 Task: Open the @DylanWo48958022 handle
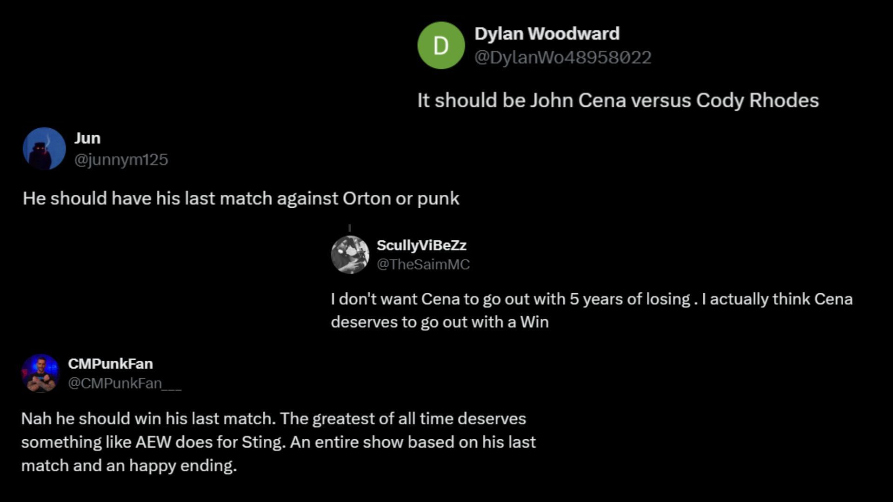(x=563, y=58)
